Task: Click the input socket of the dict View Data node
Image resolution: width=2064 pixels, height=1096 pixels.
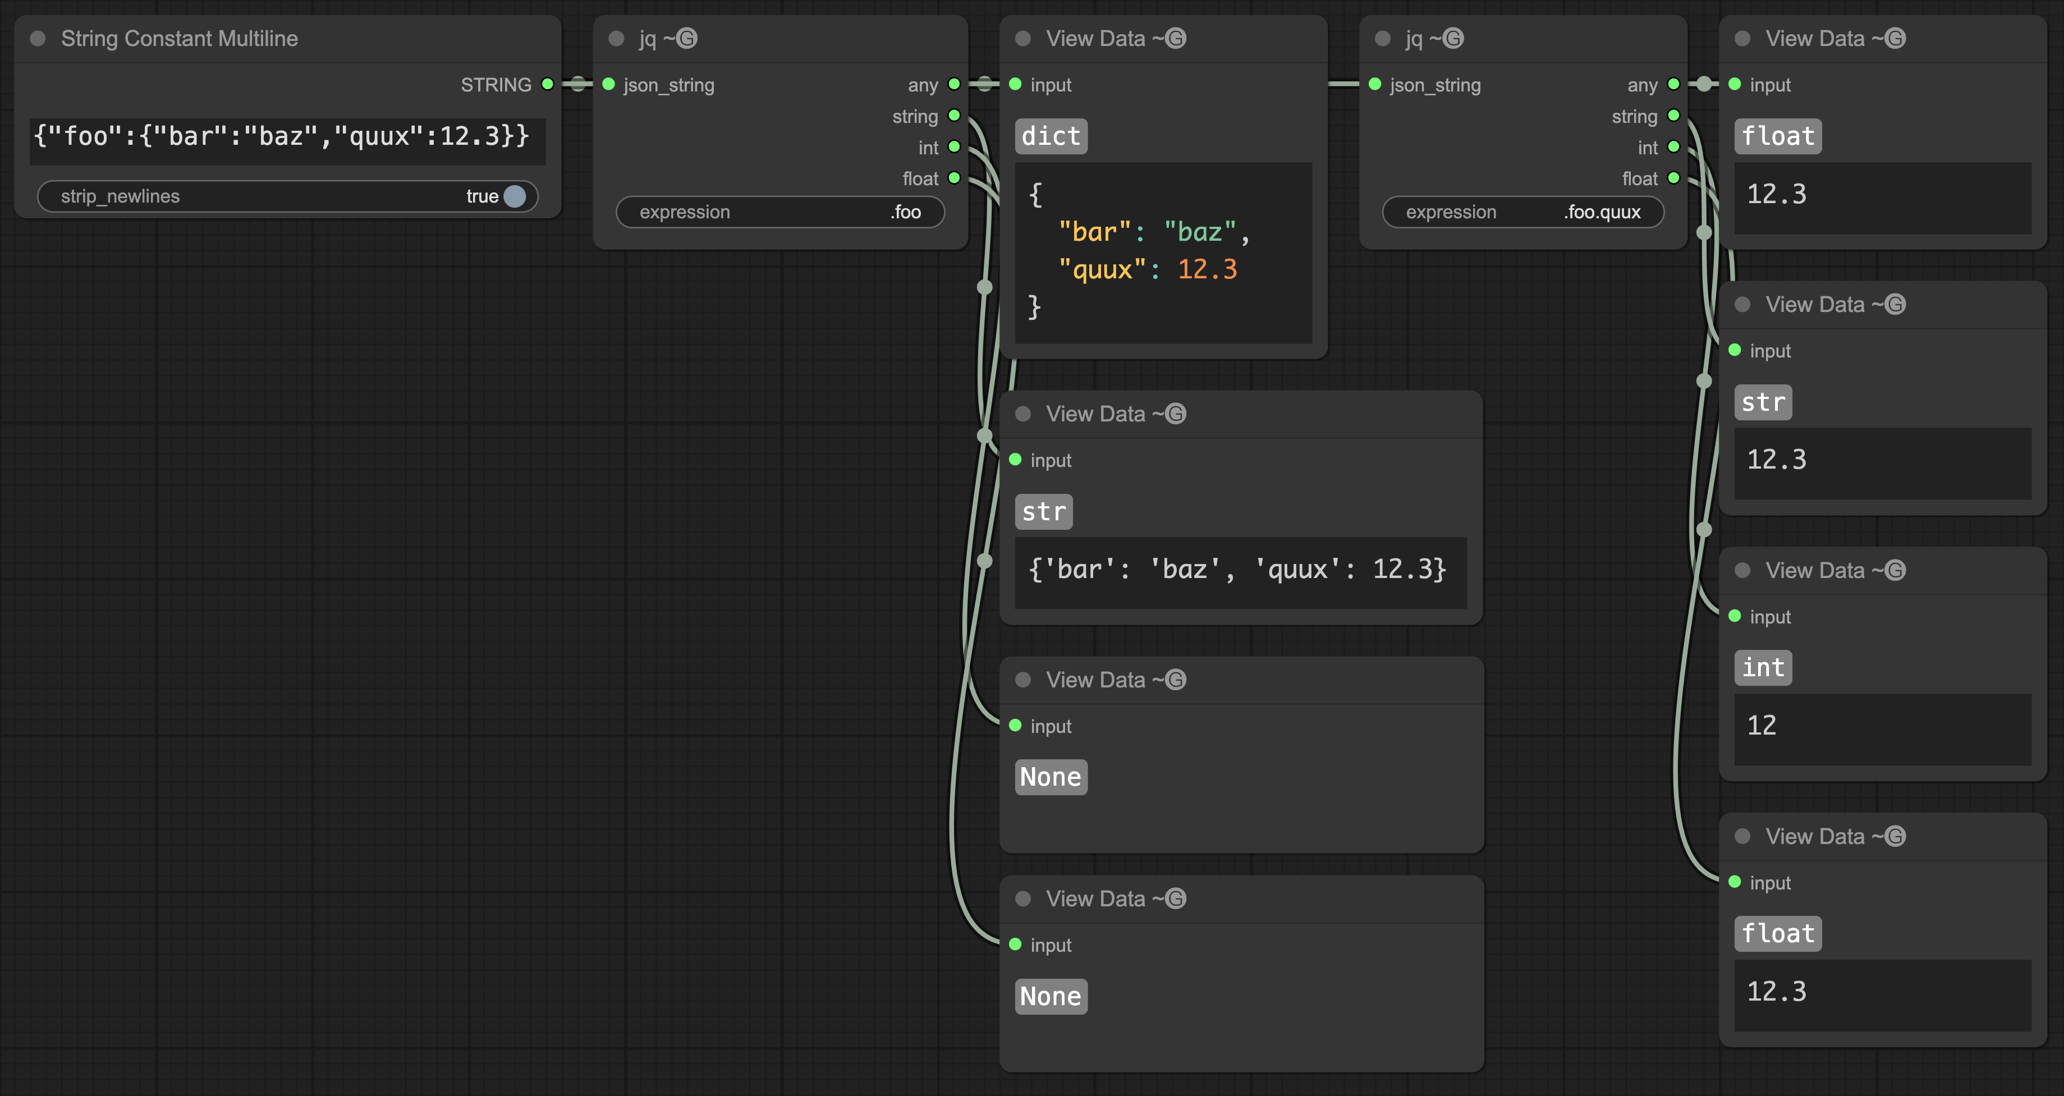Action: [x=1015, y=84]
